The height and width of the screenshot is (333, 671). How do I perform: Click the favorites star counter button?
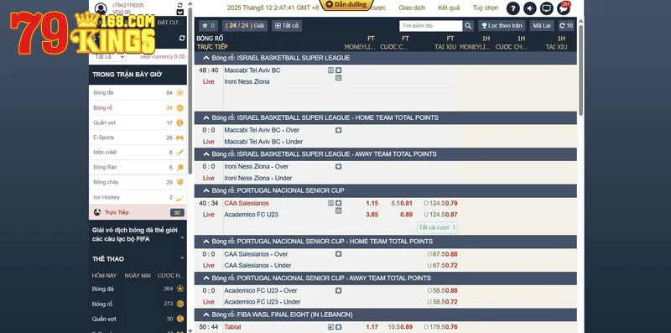(x=208, y=26)
